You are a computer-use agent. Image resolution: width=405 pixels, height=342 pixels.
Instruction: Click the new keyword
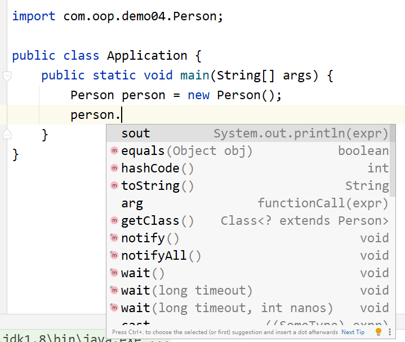(198, 95)
